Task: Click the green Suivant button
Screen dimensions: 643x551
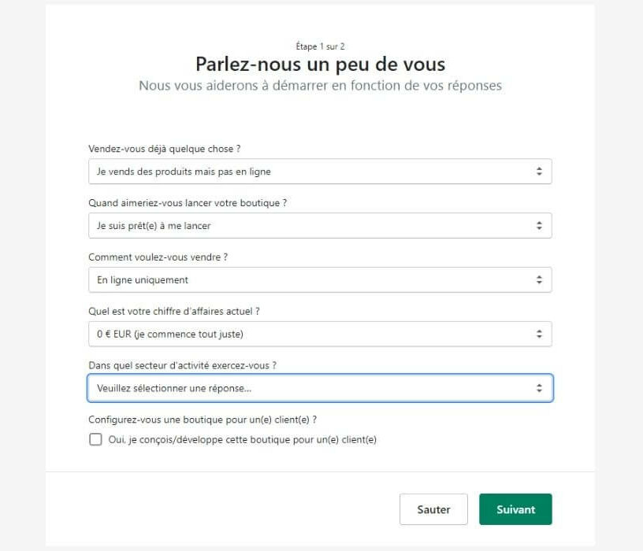Action: [x=515, y=509]
